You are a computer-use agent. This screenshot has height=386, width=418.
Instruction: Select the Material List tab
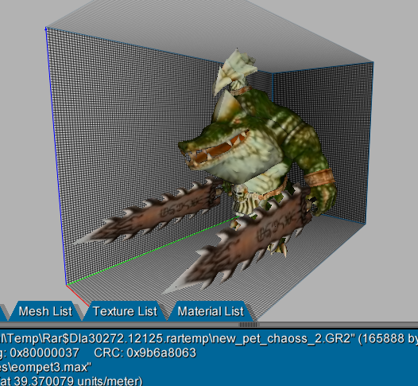tap(211, 311)
